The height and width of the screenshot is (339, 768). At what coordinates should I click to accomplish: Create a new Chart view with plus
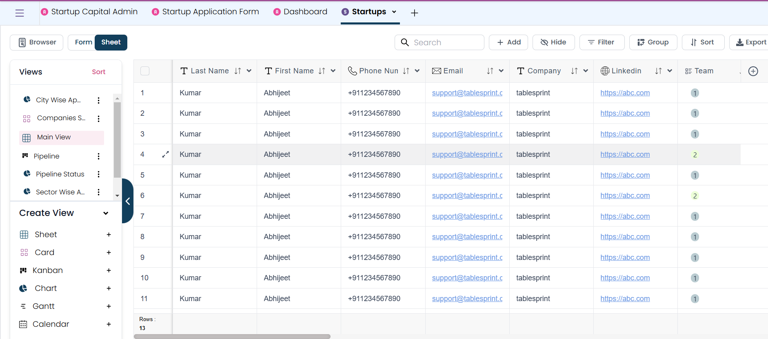pos(109,288)
